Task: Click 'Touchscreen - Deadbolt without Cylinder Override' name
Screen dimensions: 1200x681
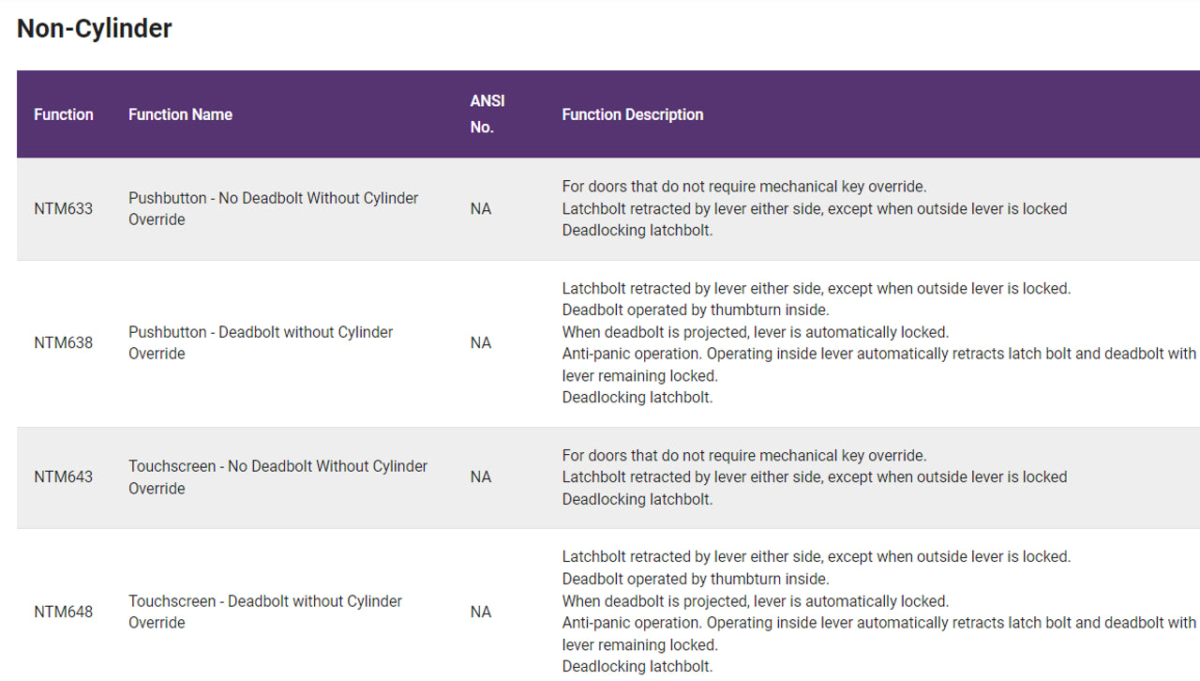Action: click(265, 613)
